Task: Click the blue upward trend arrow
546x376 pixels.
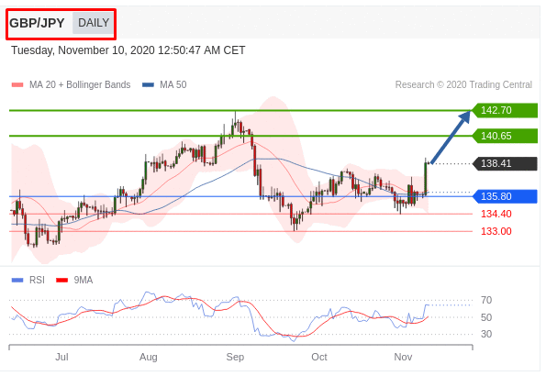Action: 451,137
